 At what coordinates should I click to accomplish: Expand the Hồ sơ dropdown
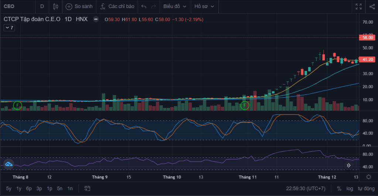(204, 7)
